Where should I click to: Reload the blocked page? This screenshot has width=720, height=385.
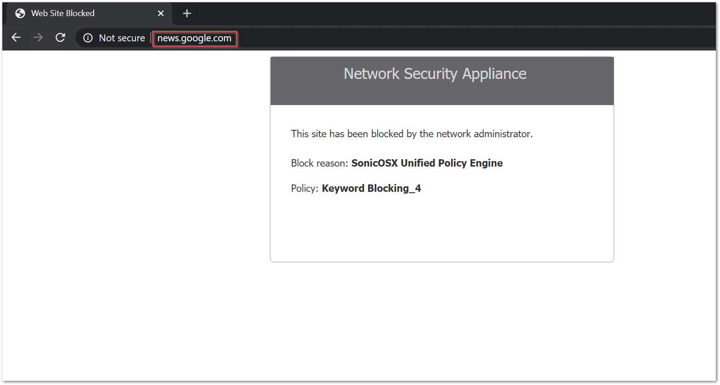(x=60, y=38)
